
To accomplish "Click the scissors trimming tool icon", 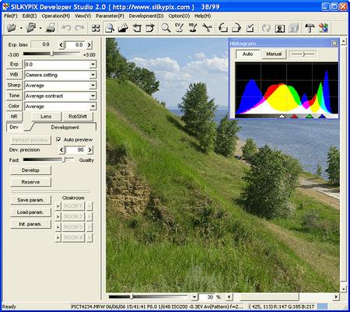I will pyautogui.click(x=207, y=27).
